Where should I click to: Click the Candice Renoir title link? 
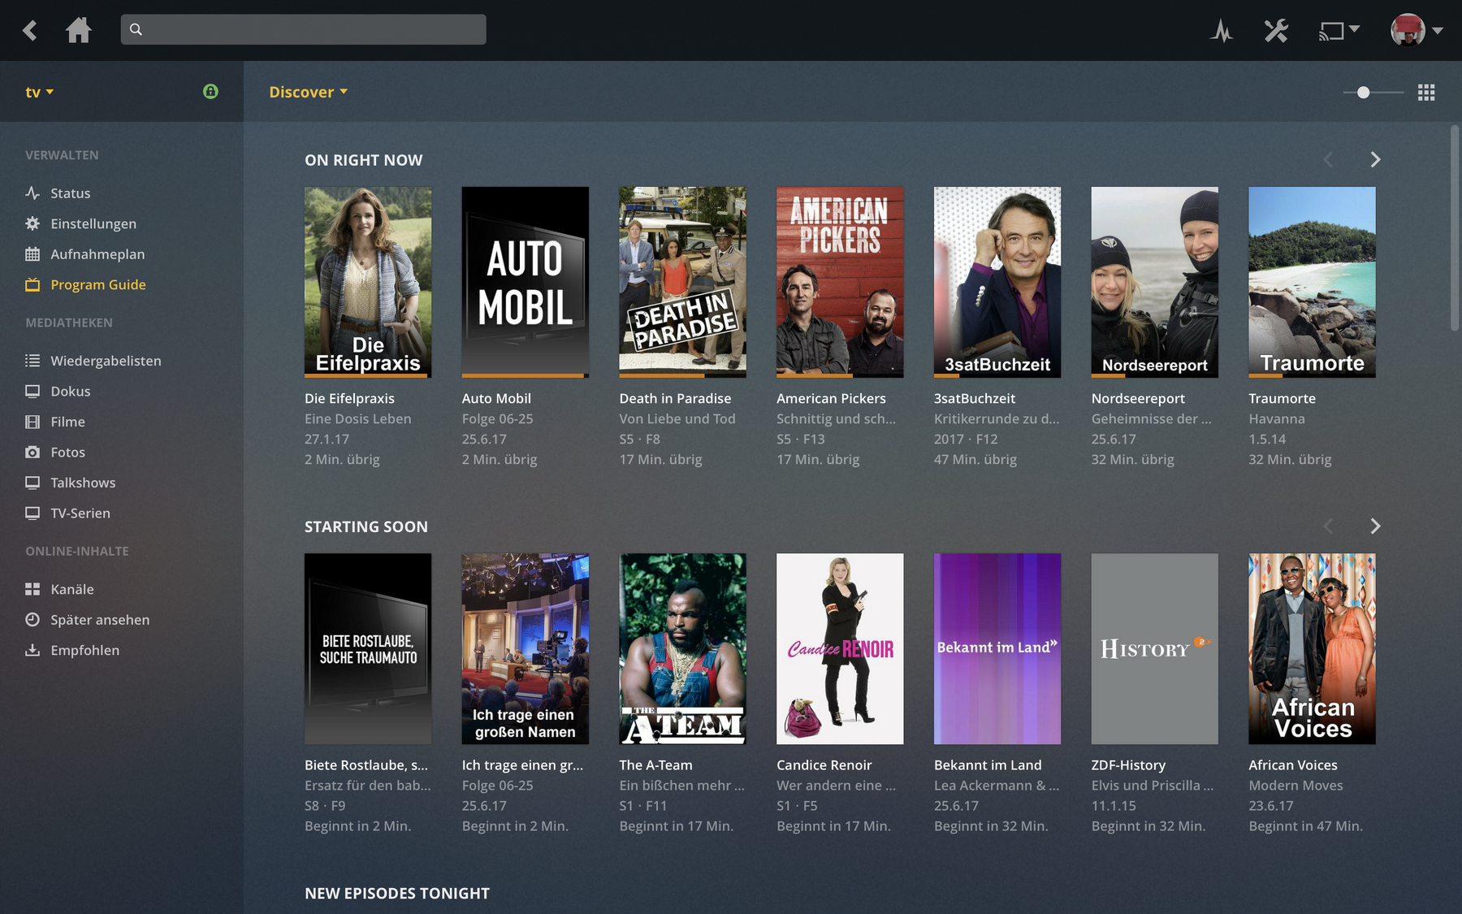(824, 765)
